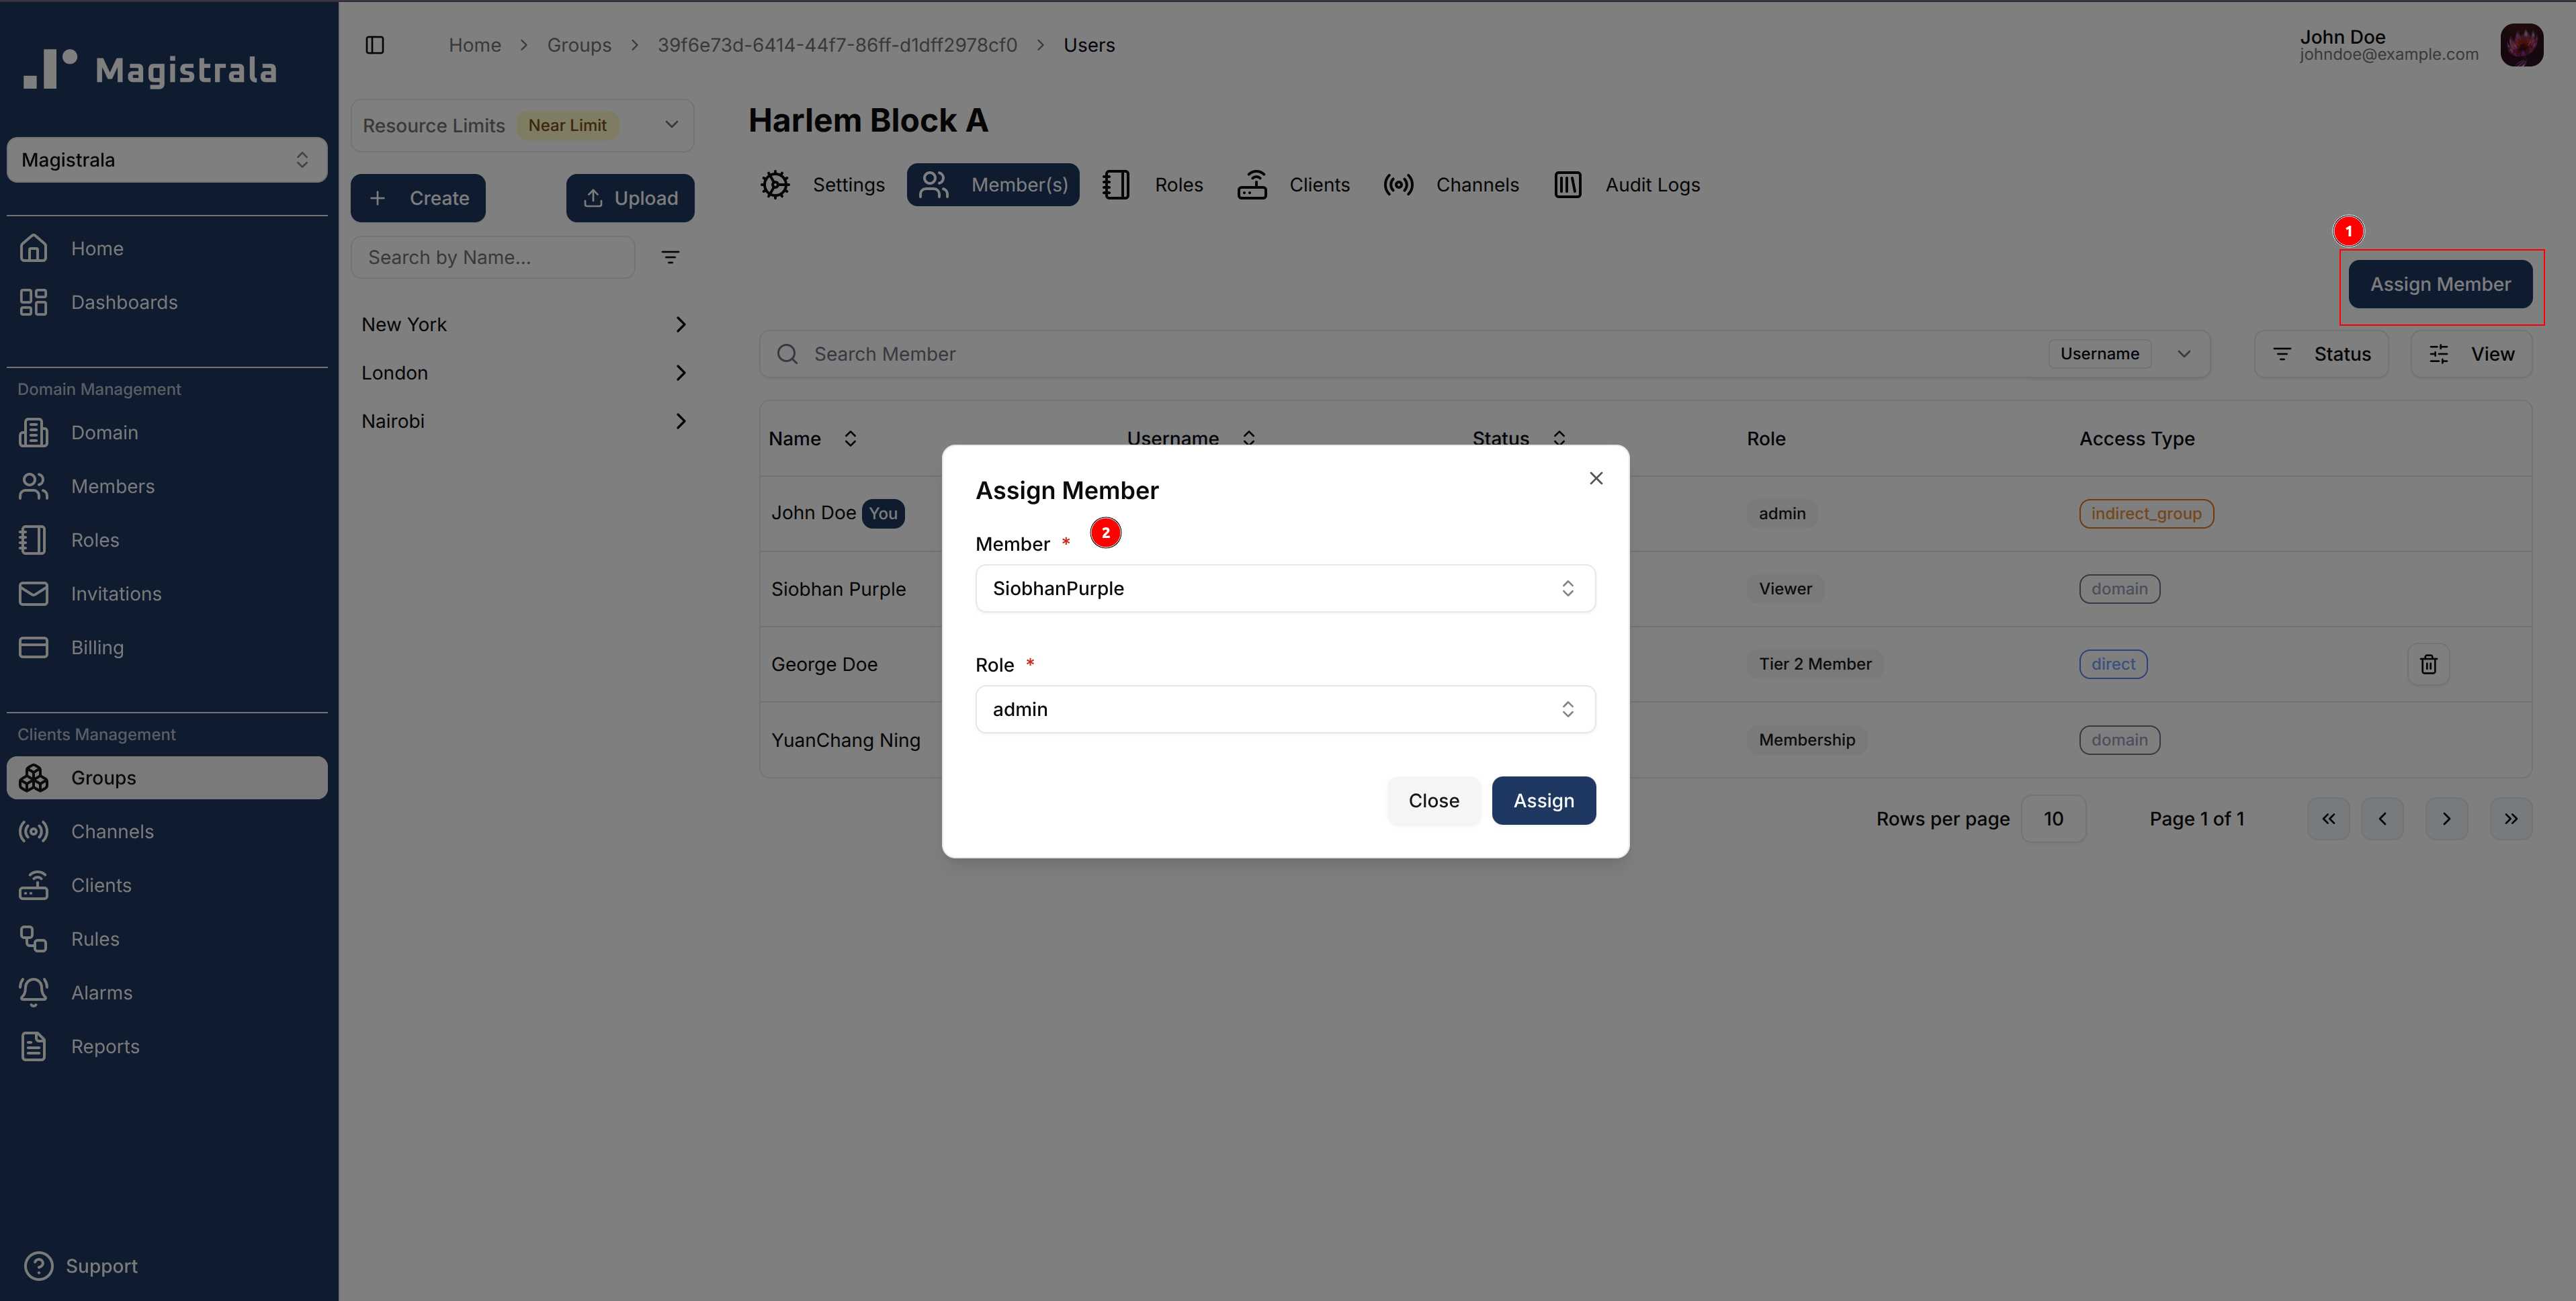
Task: Click the Assign button in the dialog
Action: point(1543,800)
